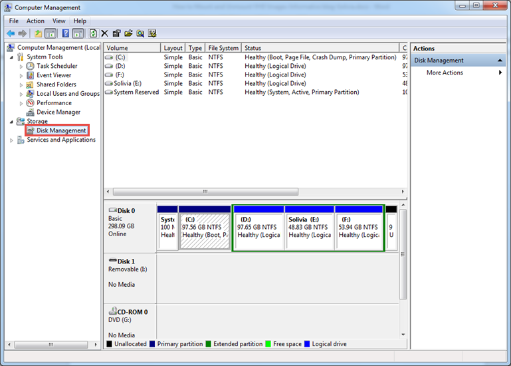The width and height of the screenshot is (511, 366).
Task: Collapse the Storage node arrow
Action: [11, 122]
